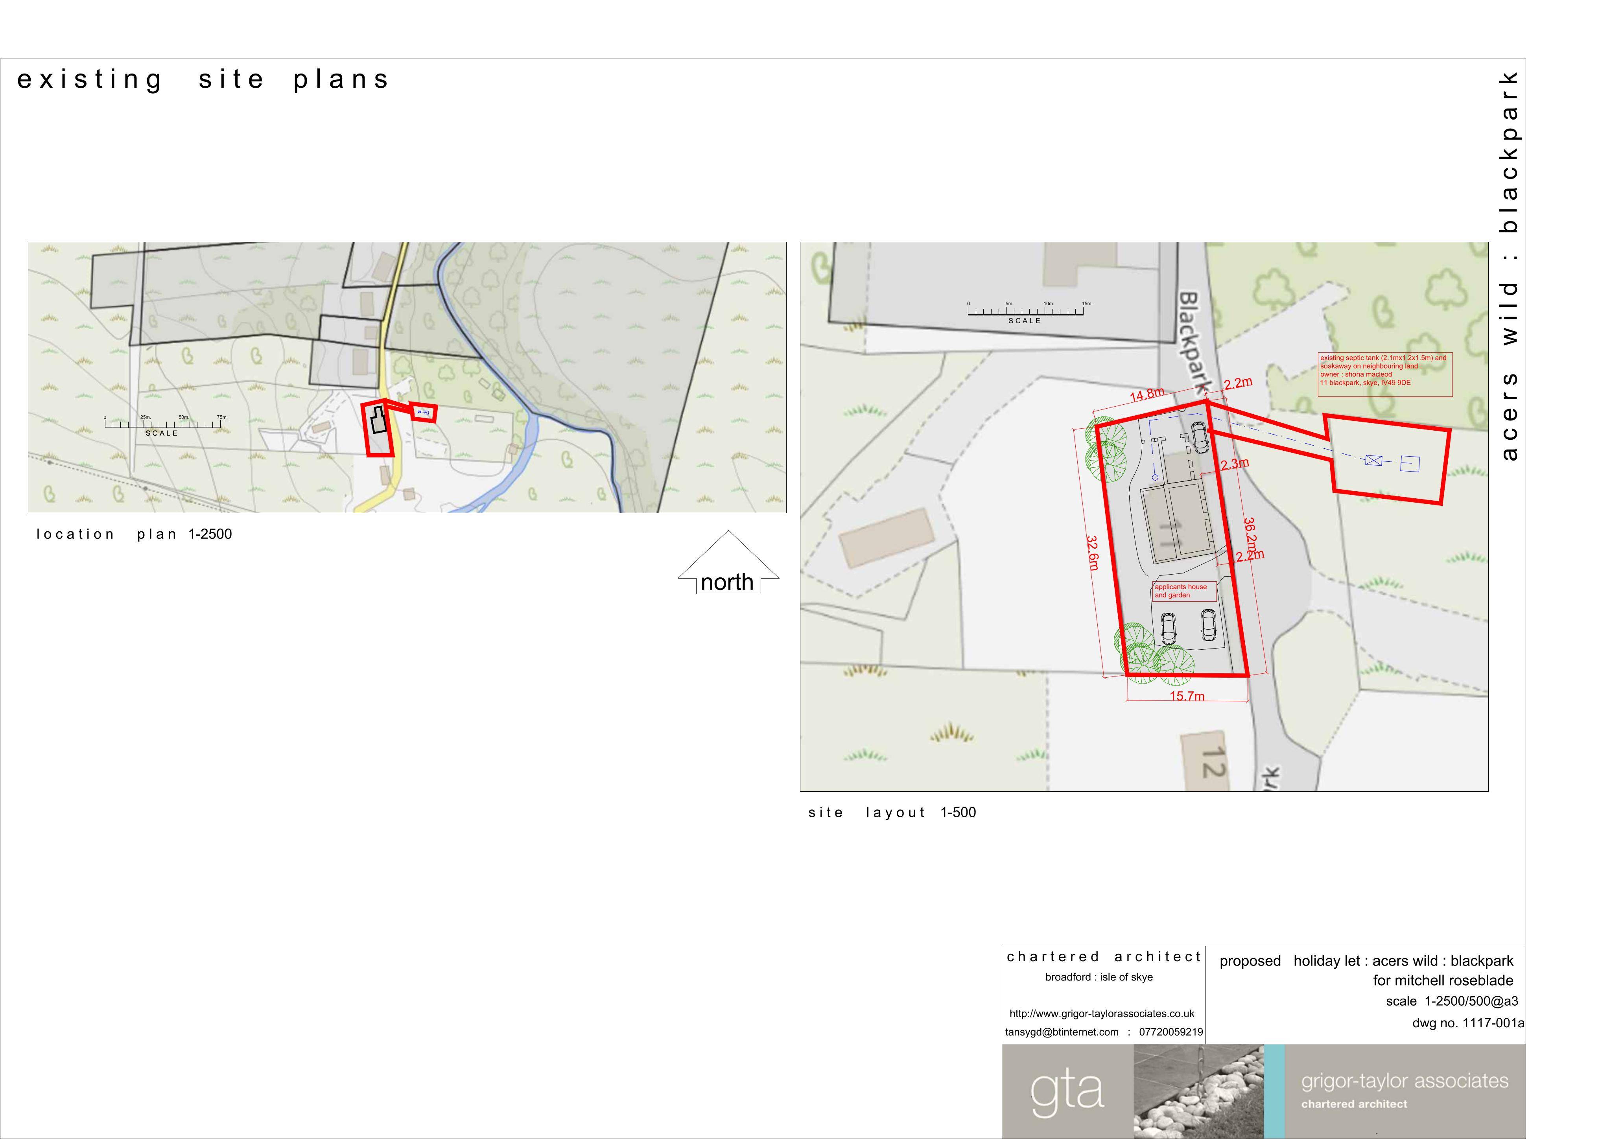Screen dimensions: 1611x1139
Task: Click the 15.7m dimension label
Action: pos(1187,696)
